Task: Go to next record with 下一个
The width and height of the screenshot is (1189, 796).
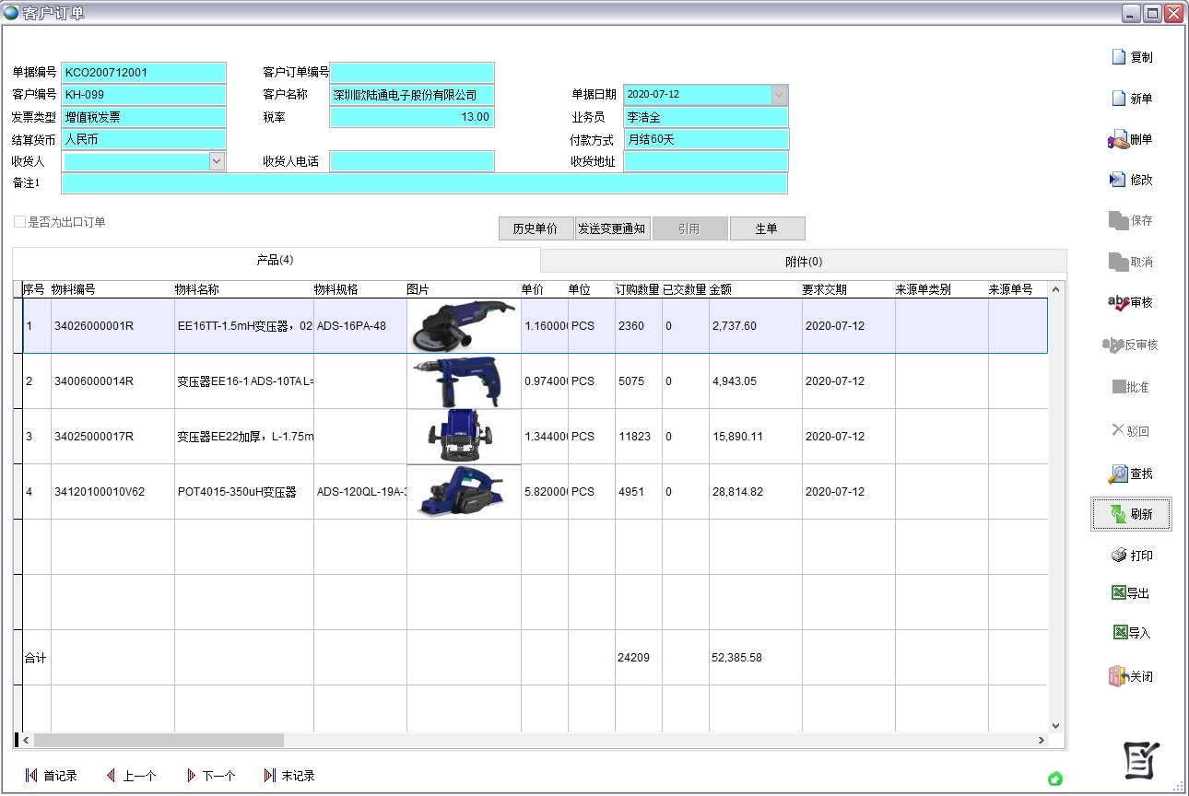Action: coord(210,776)
